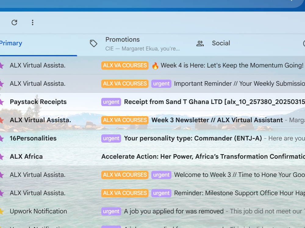Viewport: 305px width, 228px height.
Task: Open 'Week 4 is Here: Let's Keep the Momentum Going!' email
Action: pyautogui.click(x=232, y=66)
